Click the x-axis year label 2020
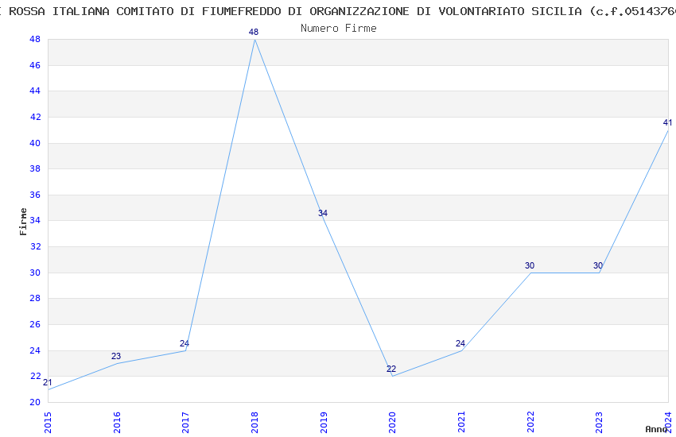676x437 pixels. coord(392,423)
